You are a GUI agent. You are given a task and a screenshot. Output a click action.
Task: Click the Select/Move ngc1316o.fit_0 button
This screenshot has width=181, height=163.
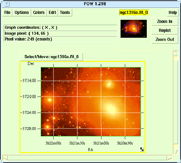[x=51, y=57]
